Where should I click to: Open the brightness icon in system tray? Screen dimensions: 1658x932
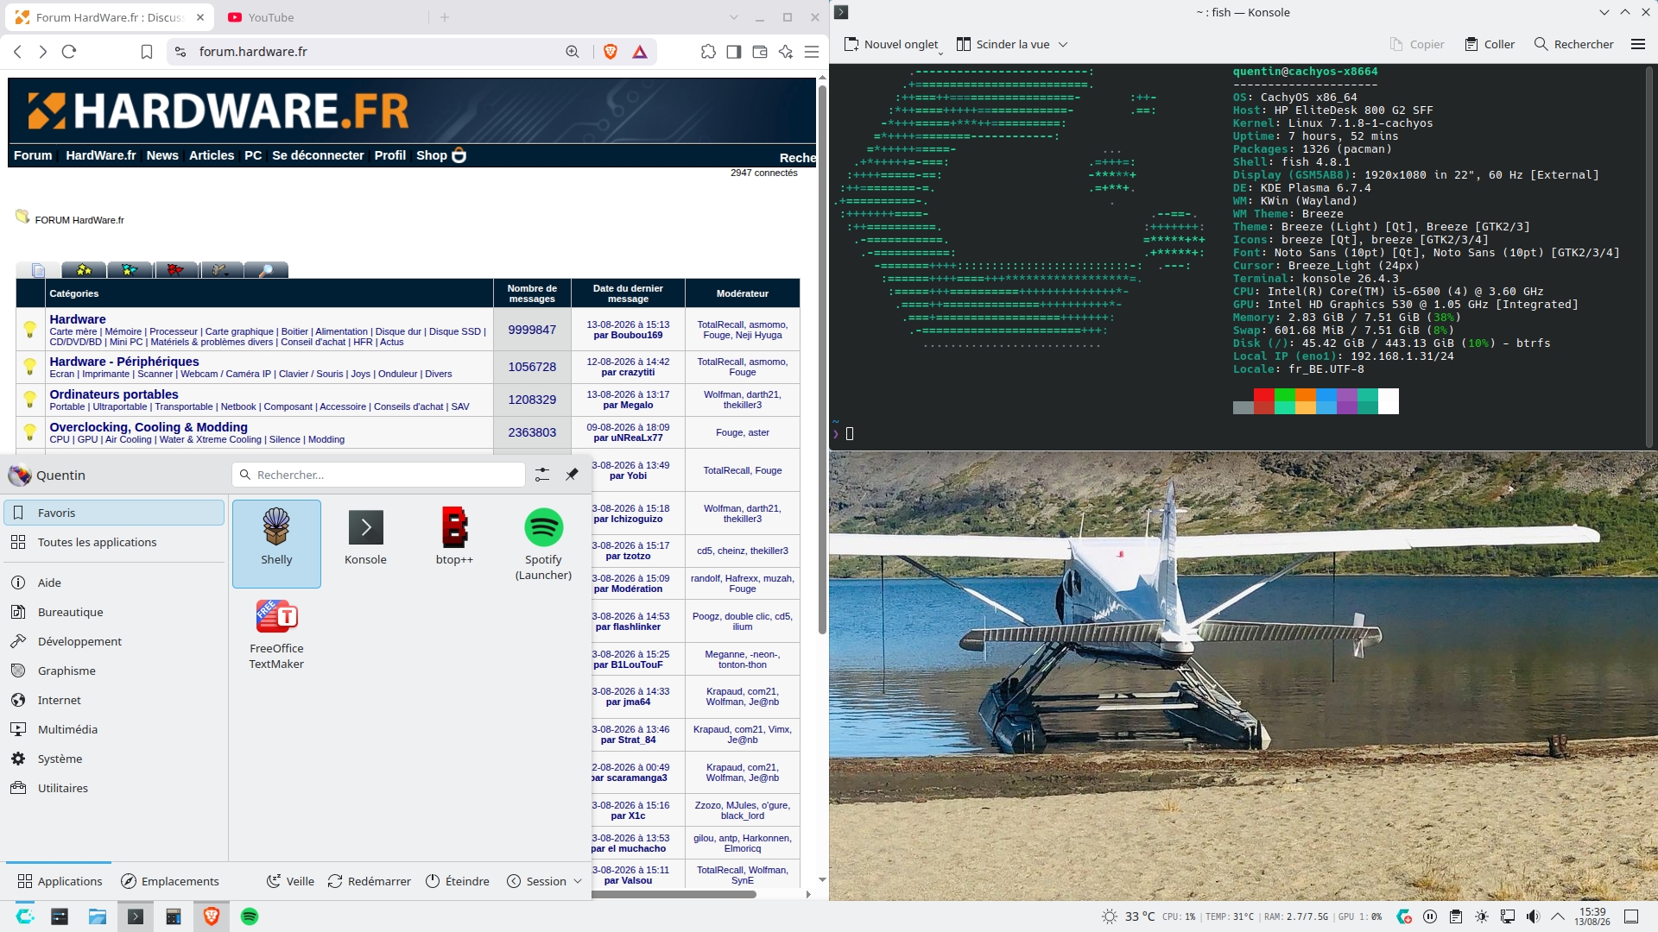[1482, 916]
